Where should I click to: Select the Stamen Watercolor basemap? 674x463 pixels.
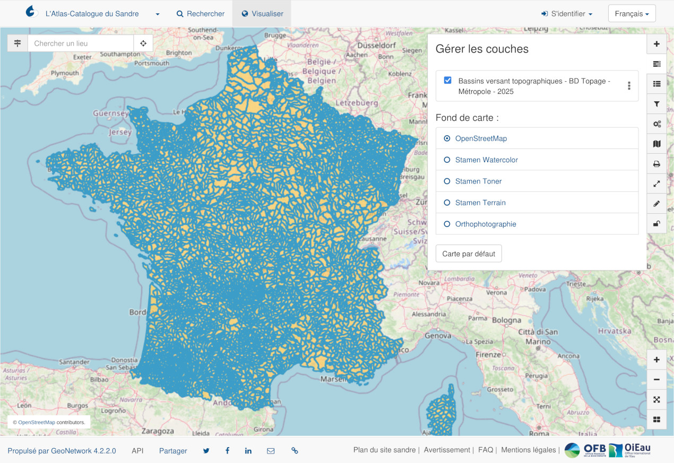486,160
